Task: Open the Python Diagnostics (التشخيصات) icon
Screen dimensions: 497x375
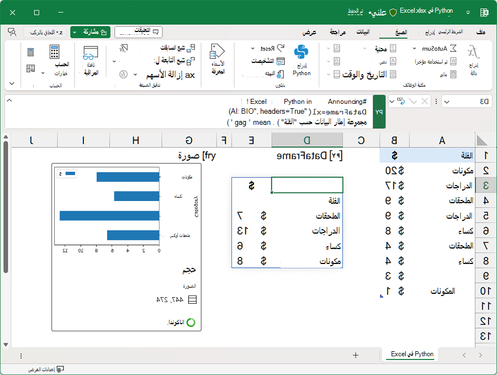Action: (281, 61)
